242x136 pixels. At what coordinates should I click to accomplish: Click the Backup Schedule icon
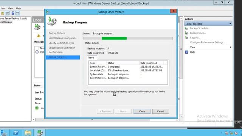[x=186, y=28]
